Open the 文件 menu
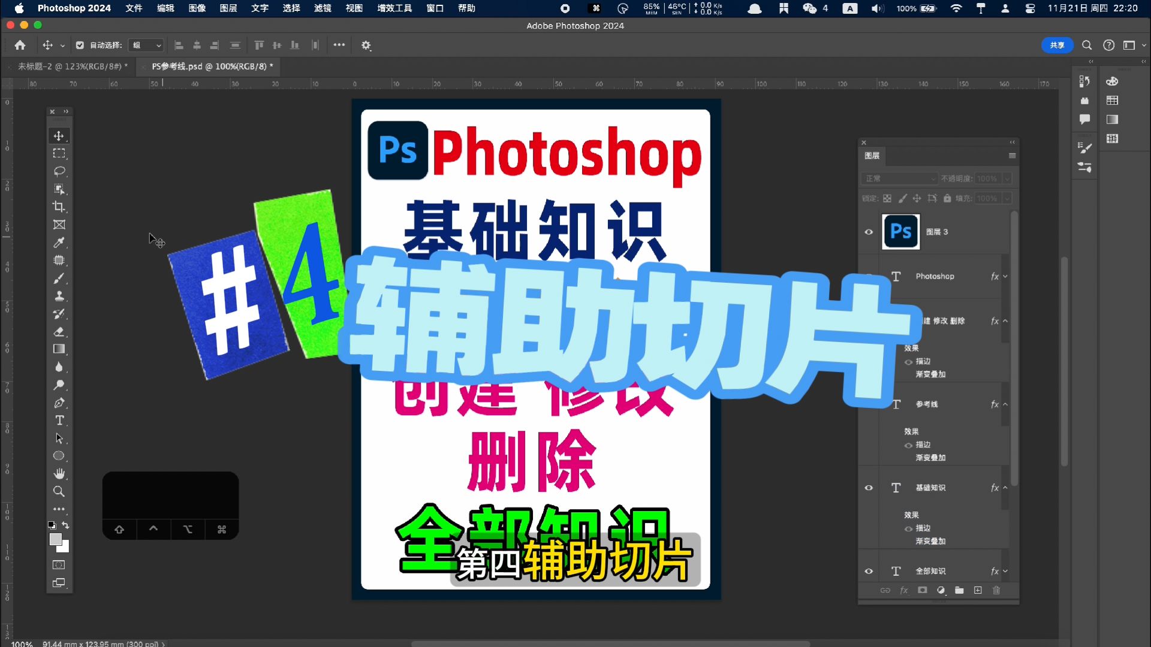Viewport: 1151px width, 647px height. point(134,8)
